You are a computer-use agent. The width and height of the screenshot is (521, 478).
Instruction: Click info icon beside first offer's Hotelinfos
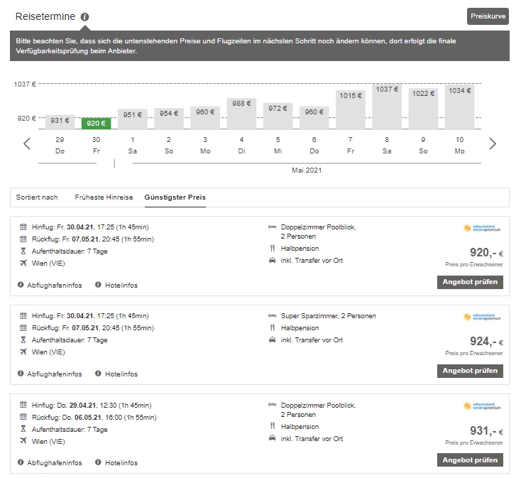pos(99,285)
